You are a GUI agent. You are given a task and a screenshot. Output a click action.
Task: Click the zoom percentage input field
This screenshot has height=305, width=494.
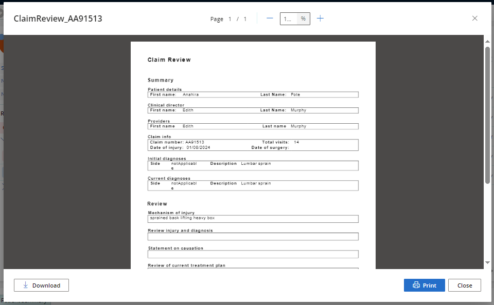point(288,19)
